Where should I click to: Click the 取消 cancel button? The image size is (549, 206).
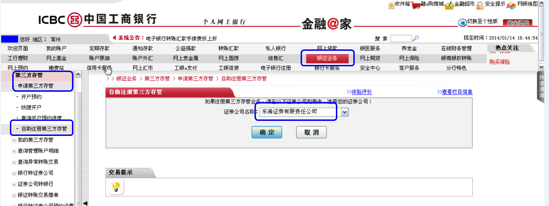pyautogui.click(x=311, y=133)
